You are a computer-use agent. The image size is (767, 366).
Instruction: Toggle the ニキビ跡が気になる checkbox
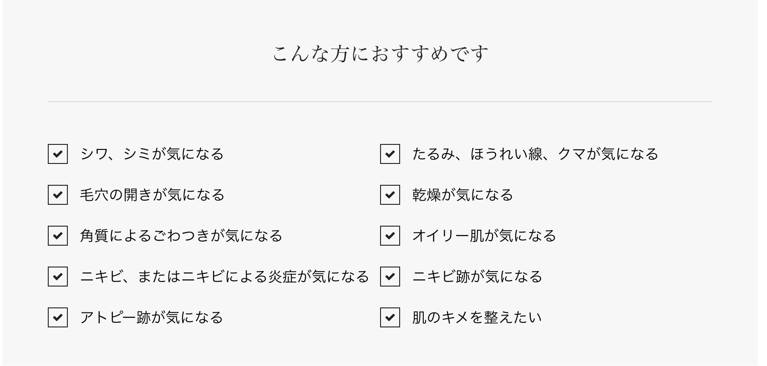tap(390, 277)
